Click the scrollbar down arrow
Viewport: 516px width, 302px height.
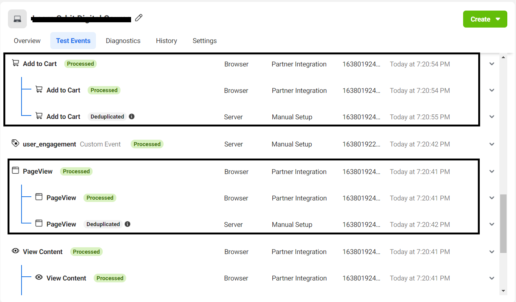503,291
